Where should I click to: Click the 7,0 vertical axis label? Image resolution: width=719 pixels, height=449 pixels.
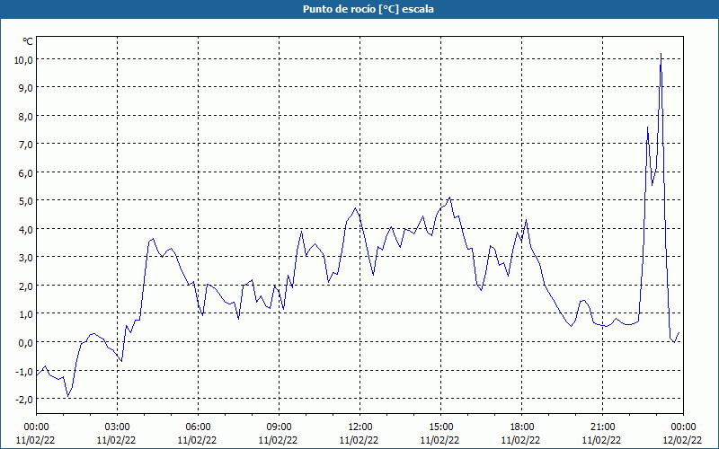click(25, 145)
